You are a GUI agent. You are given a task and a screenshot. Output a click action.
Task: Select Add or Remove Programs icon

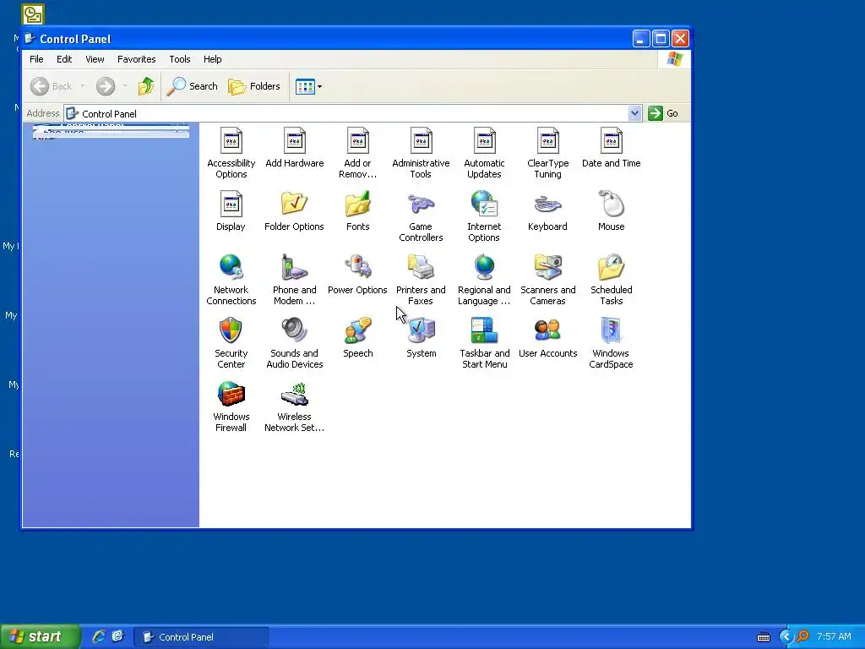pyautogui.click(x=357, y=142)
